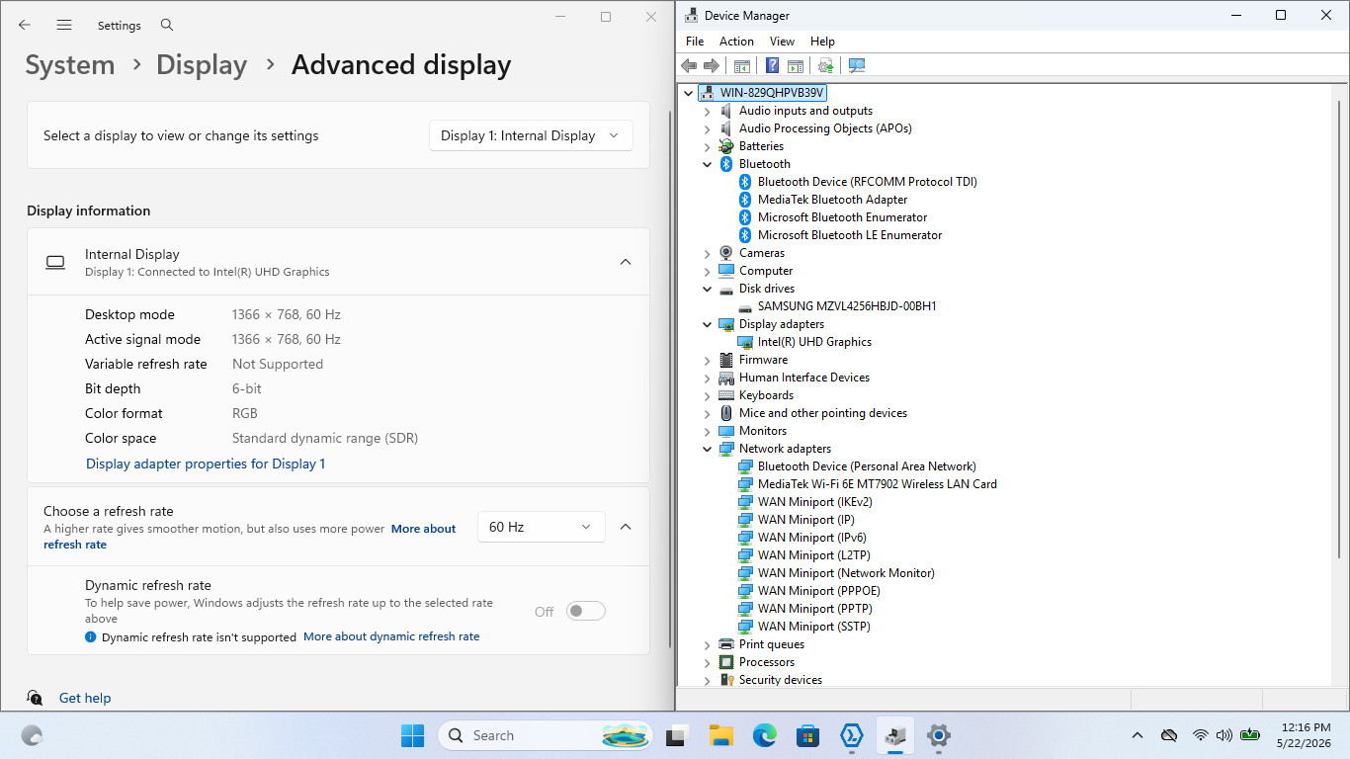Click the Print queues category icon

tap(726, 644)
